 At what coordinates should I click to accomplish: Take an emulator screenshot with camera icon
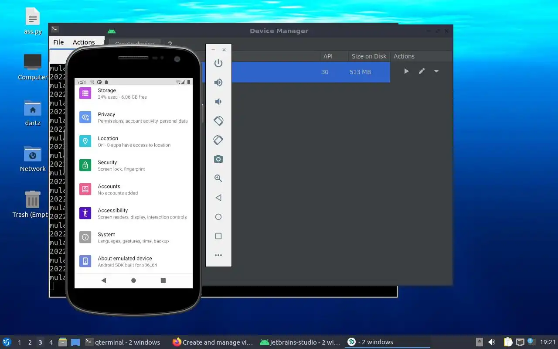coord(218,159)
